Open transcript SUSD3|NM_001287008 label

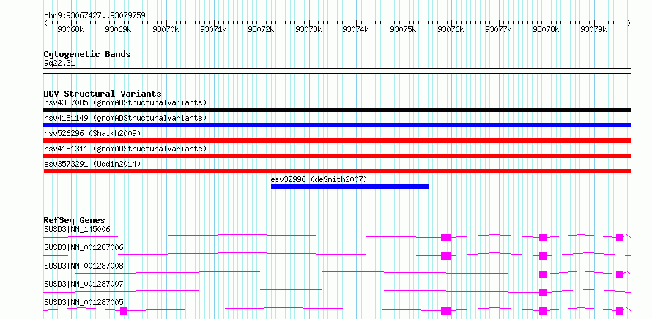click(x=84, y=266)
